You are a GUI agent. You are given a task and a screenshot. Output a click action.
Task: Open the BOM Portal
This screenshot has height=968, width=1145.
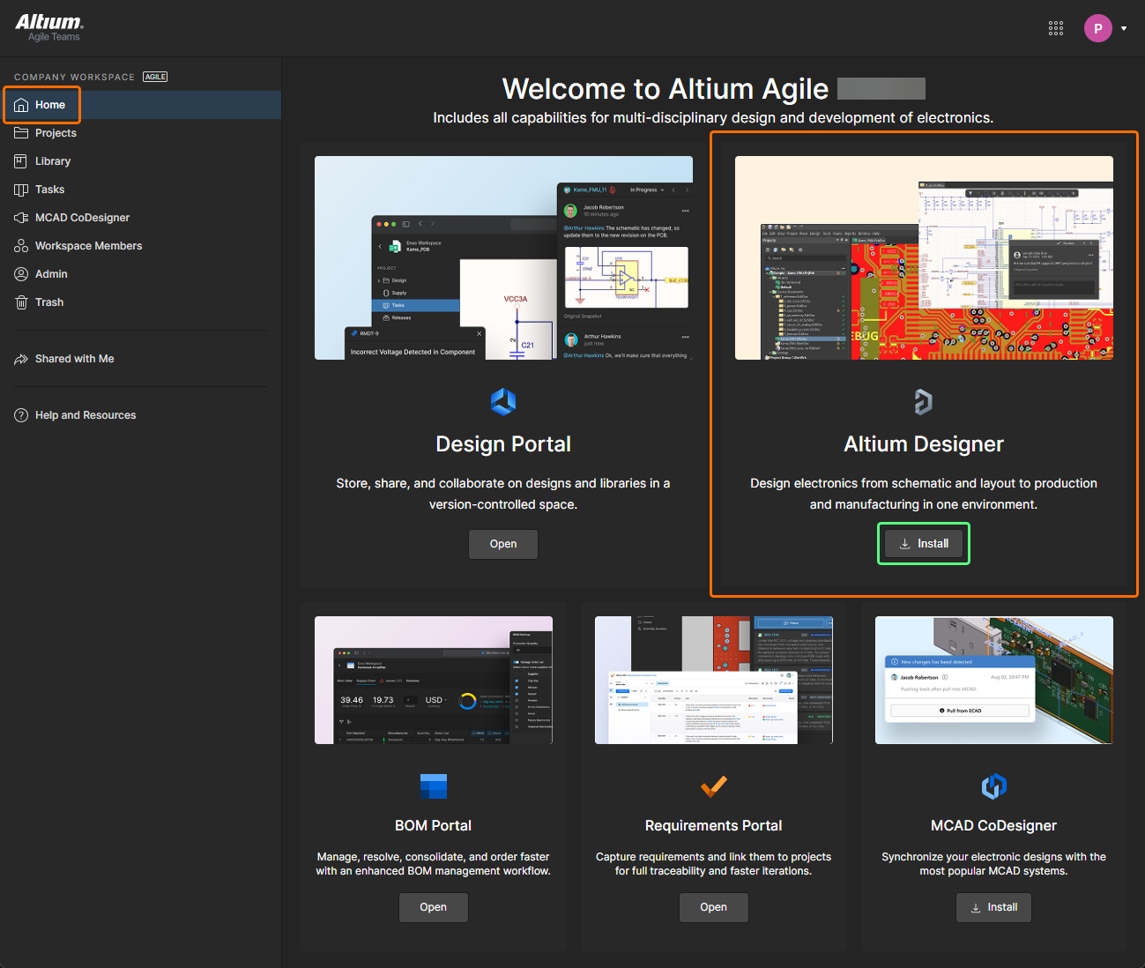tap(434, 907)
